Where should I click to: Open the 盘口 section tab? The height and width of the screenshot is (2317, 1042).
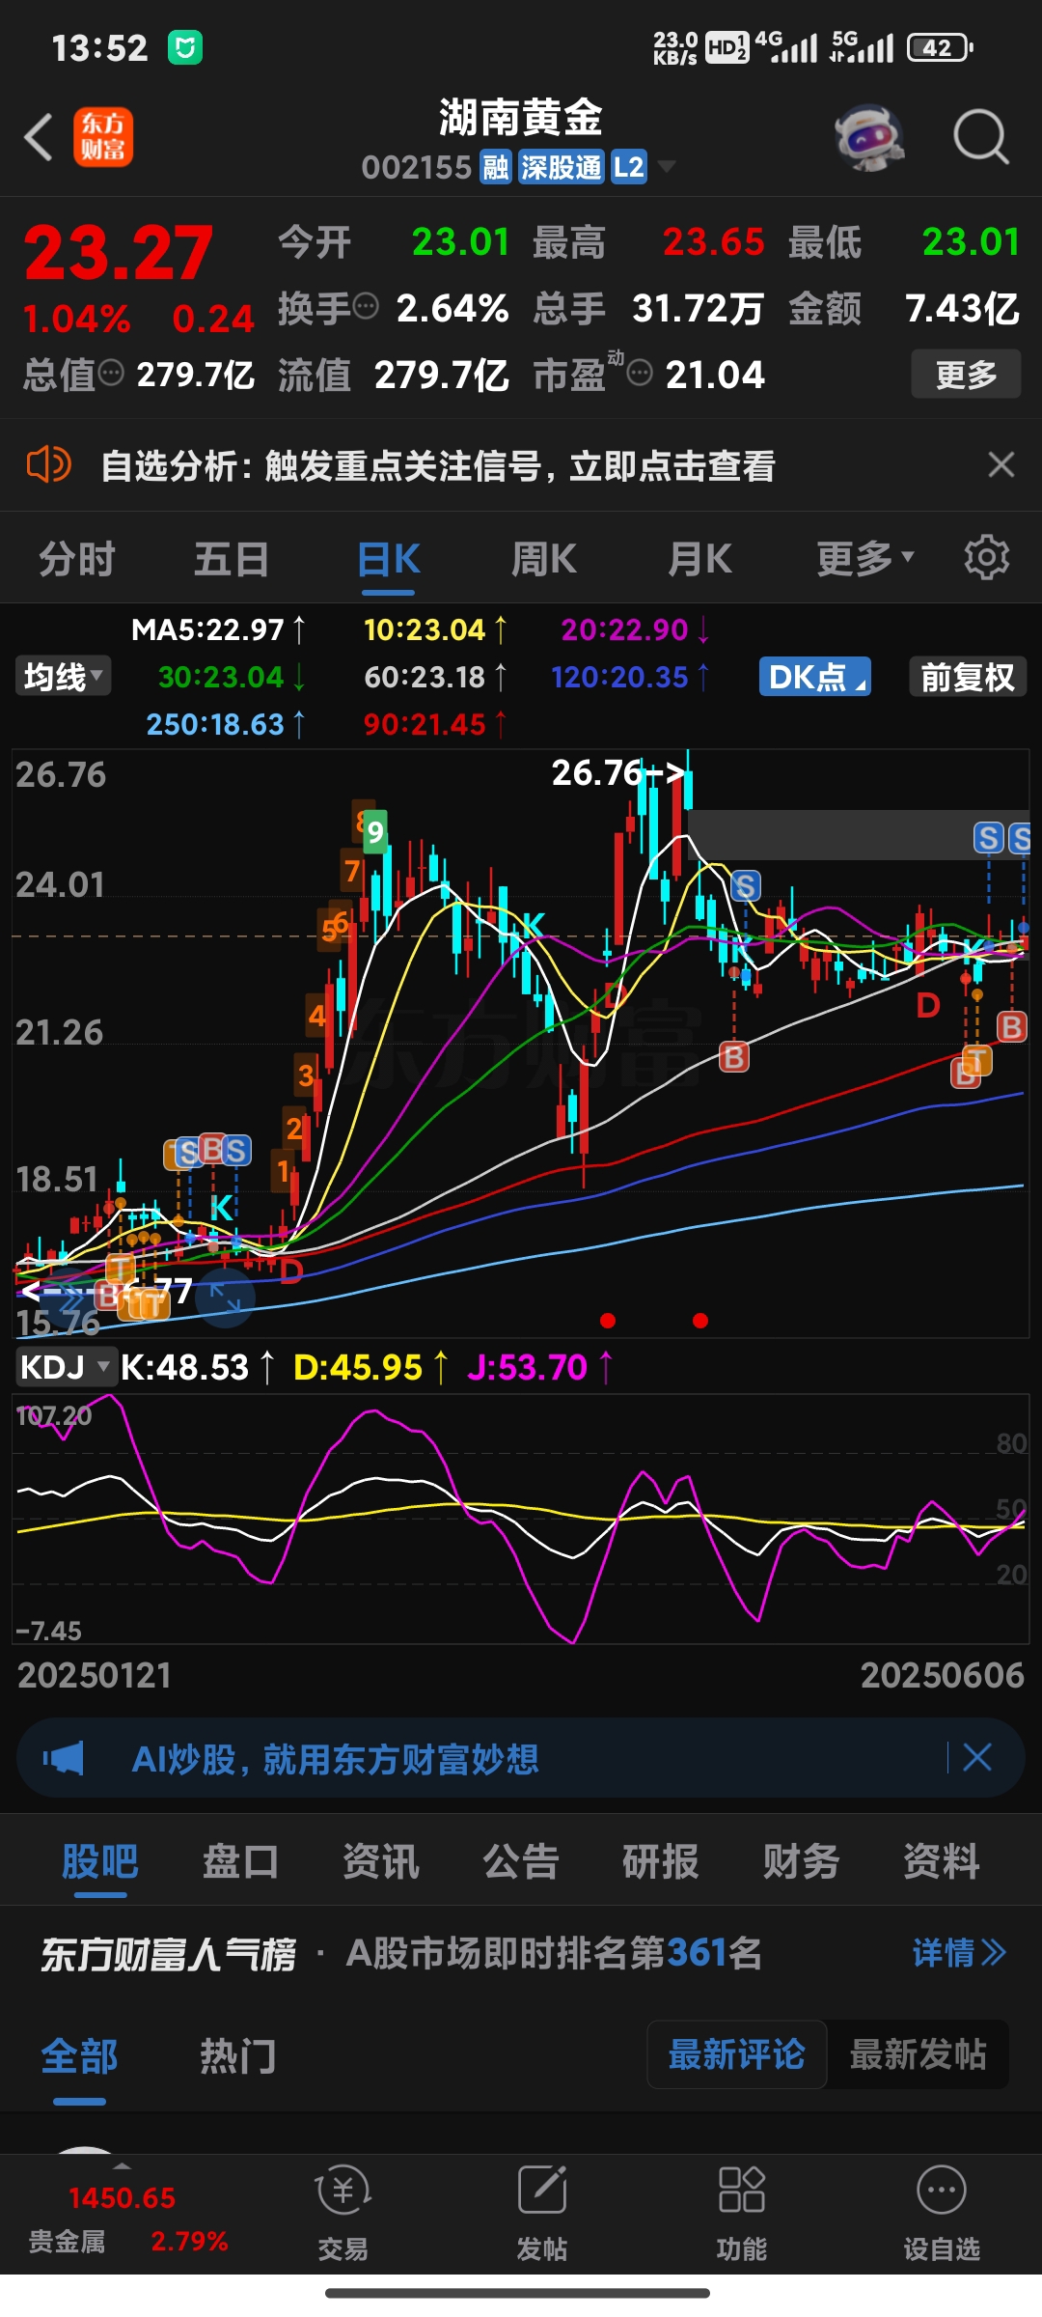tap(240, 1861)
